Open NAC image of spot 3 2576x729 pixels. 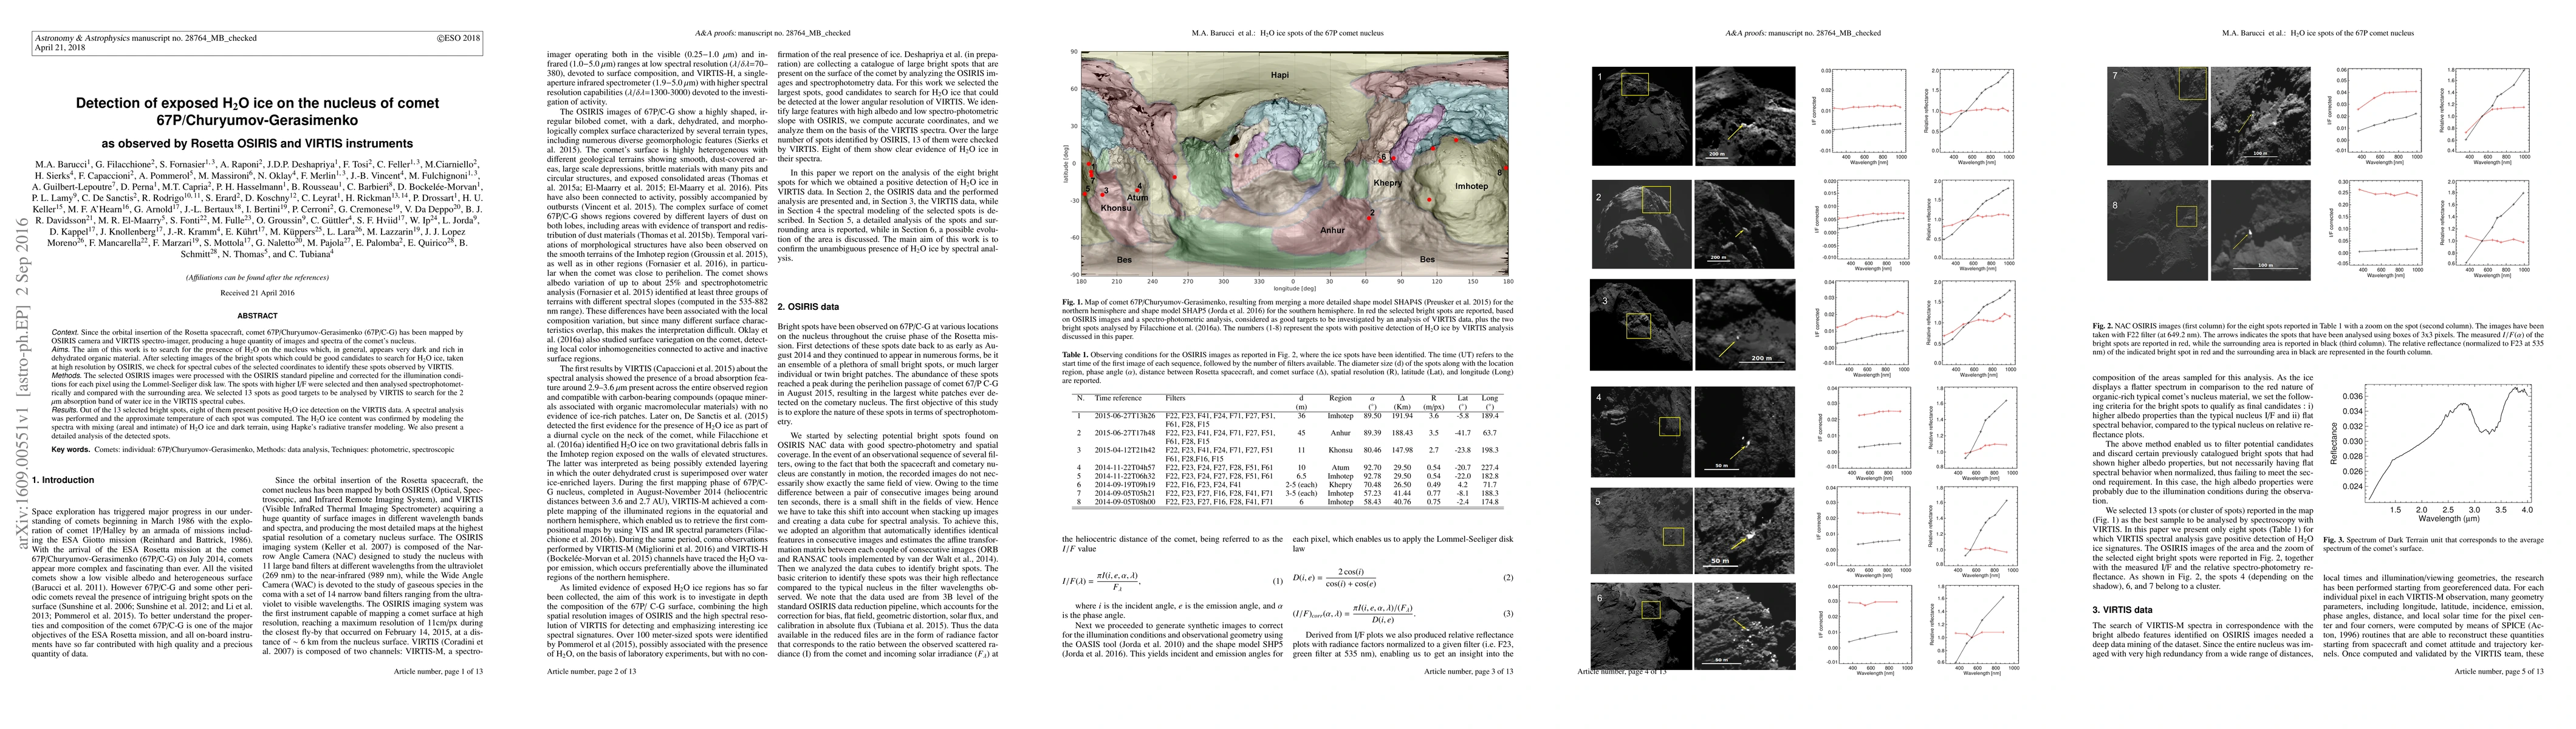click(x=1641, y=323)
